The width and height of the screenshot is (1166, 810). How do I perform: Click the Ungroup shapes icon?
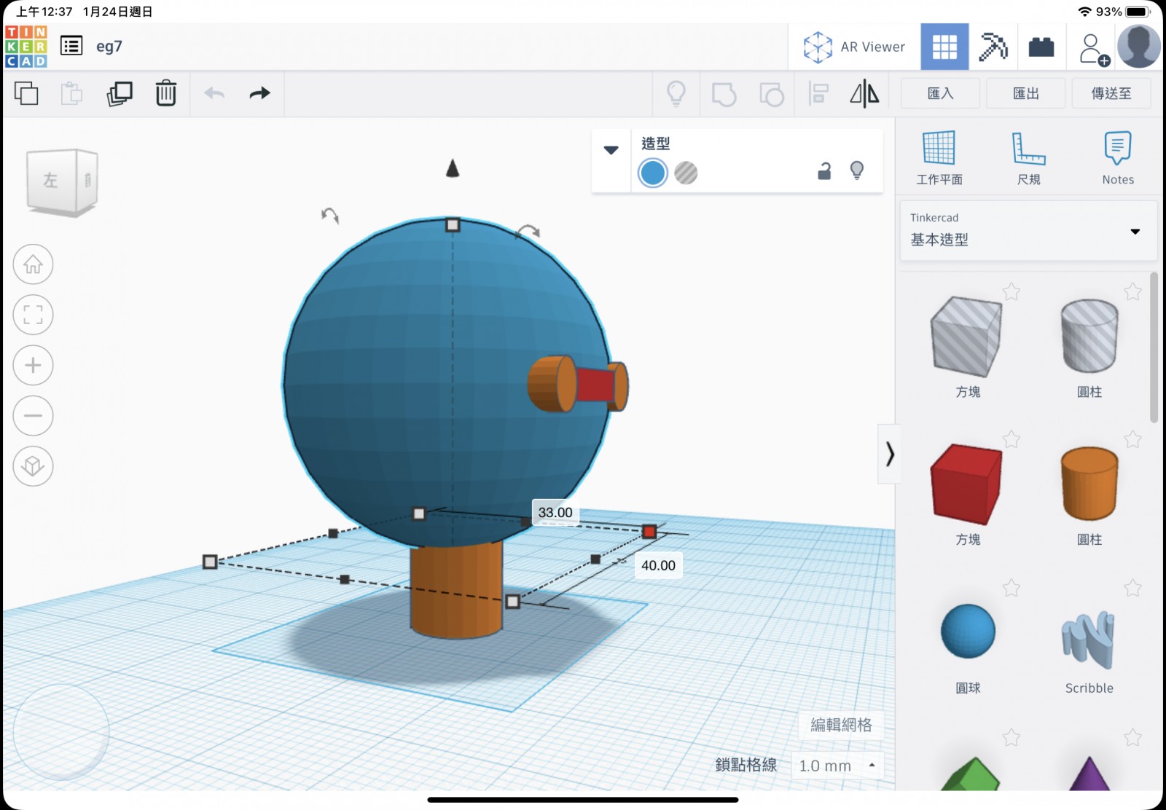[772, 94]
